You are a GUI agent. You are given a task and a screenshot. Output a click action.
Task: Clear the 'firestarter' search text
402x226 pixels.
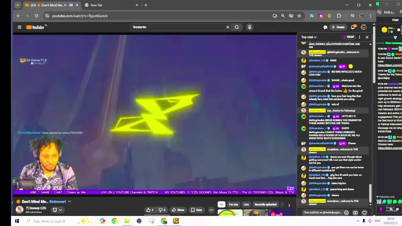point(228,27)
